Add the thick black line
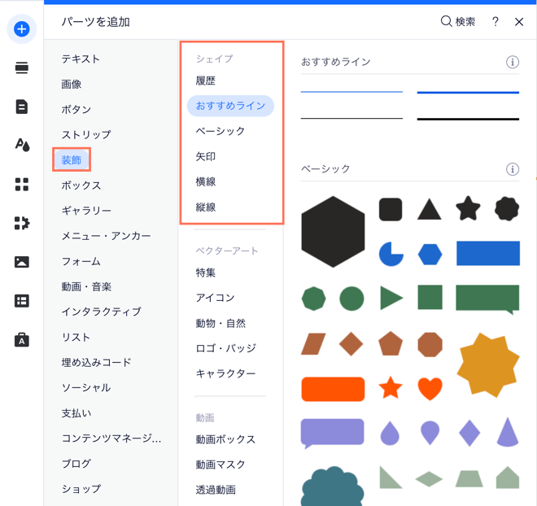 coord(468,119)
